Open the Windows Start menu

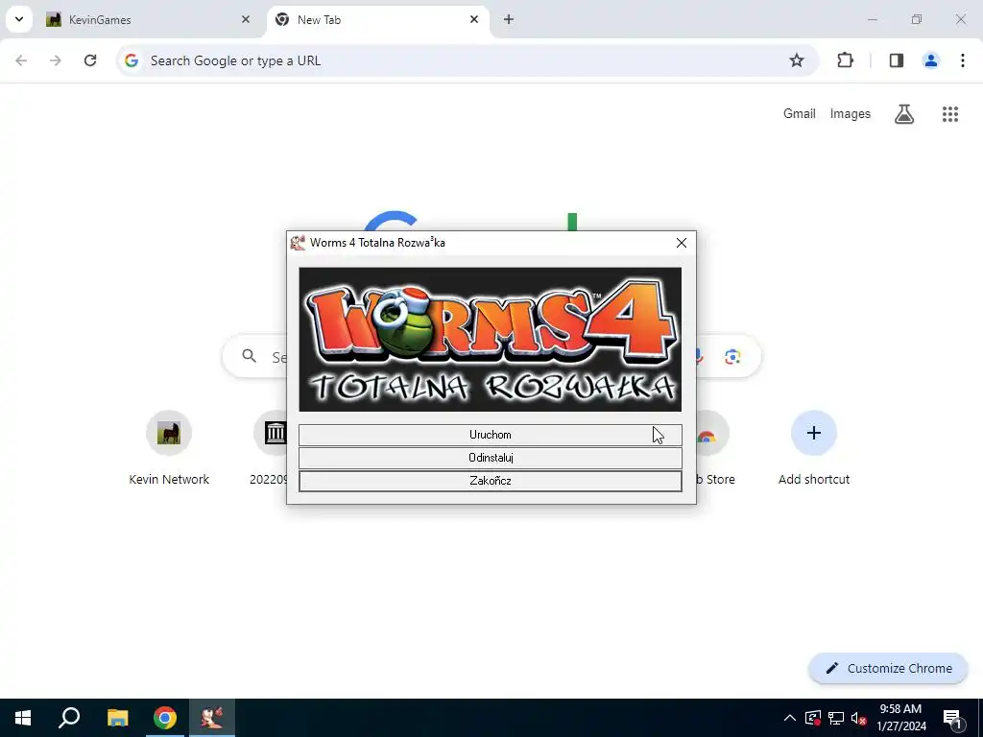pyautogui.click(x=23, y=718)
